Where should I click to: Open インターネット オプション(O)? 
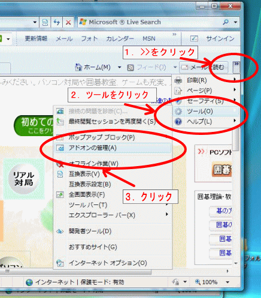(113, 263)
